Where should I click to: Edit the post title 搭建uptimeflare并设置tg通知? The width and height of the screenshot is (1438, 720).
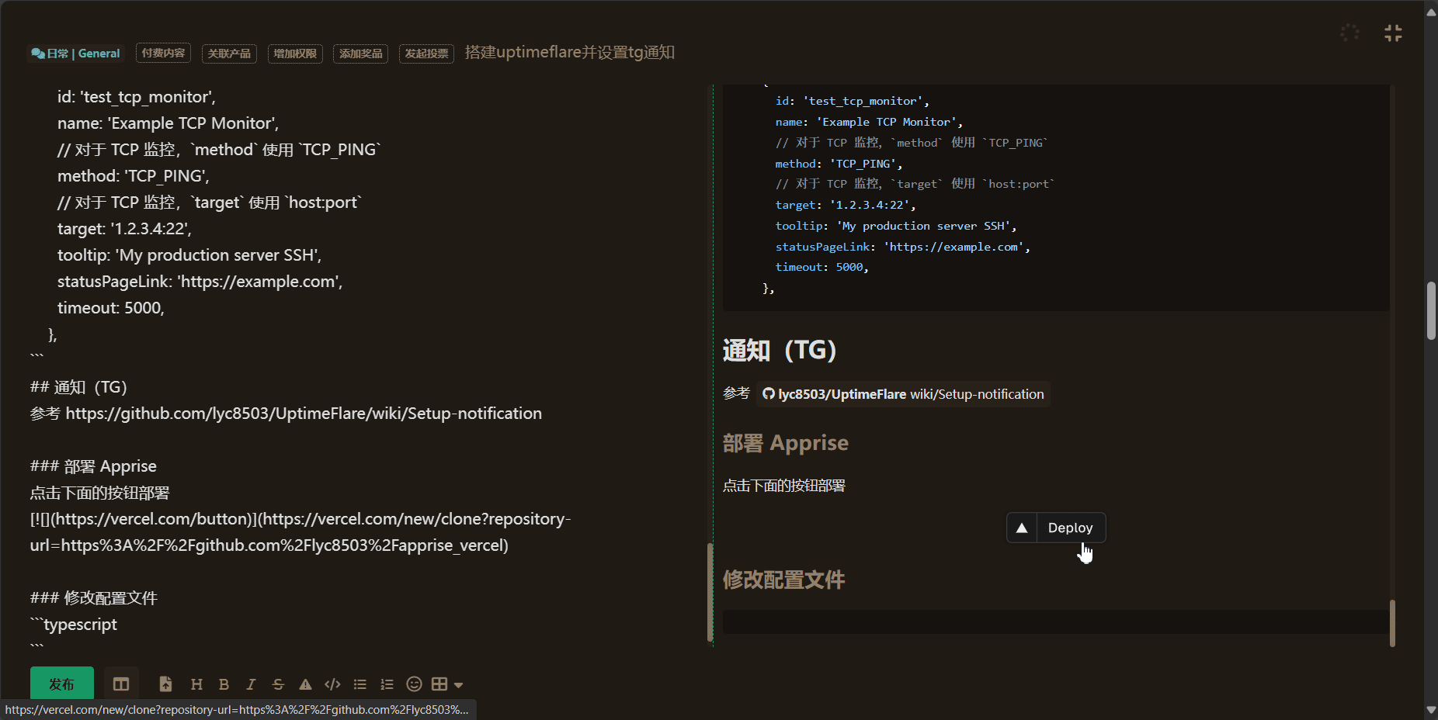570,52
